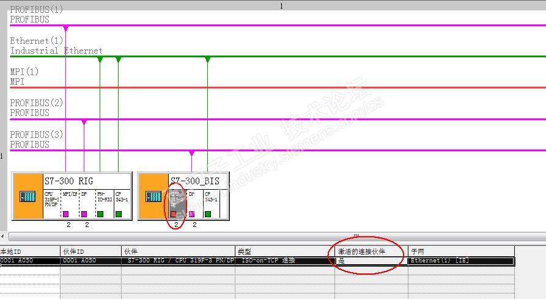Click green interface square under PN-IO-RIG
Screen dimensions: 546x299
pyautogui.click(x=100, y=214)
